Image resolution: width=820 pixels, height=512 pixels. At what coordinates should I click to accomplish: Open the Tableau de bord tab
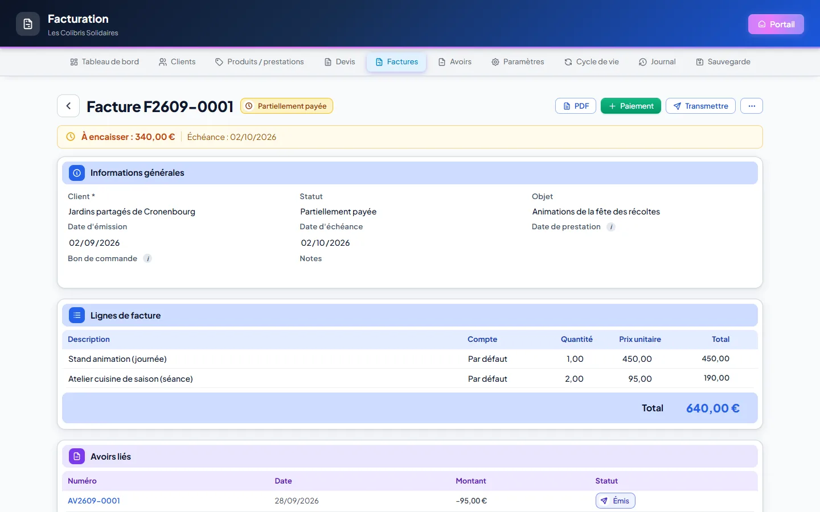tap(104, 62)
